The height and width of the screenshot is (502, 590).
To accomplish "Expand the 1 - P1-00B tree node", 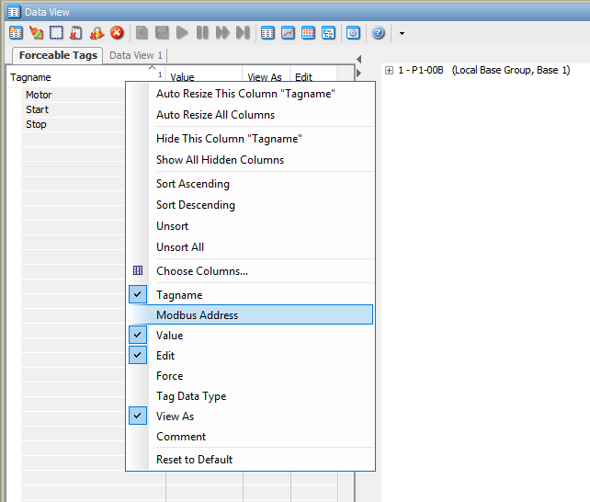I will pyautogui.click(x=390, y=71).
